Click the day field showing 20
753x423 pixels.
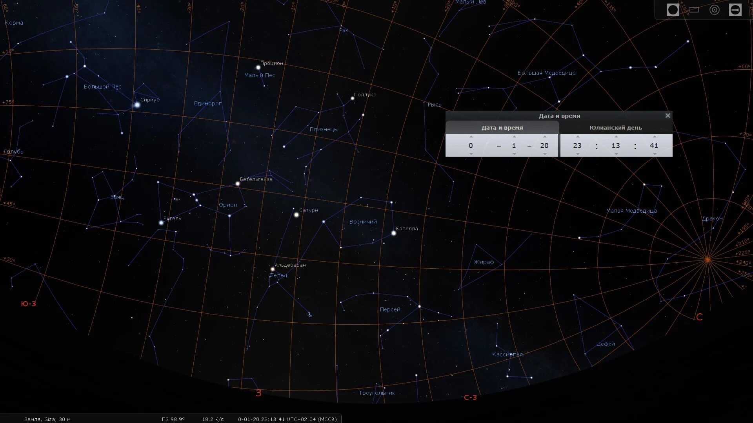coord(544,145)
